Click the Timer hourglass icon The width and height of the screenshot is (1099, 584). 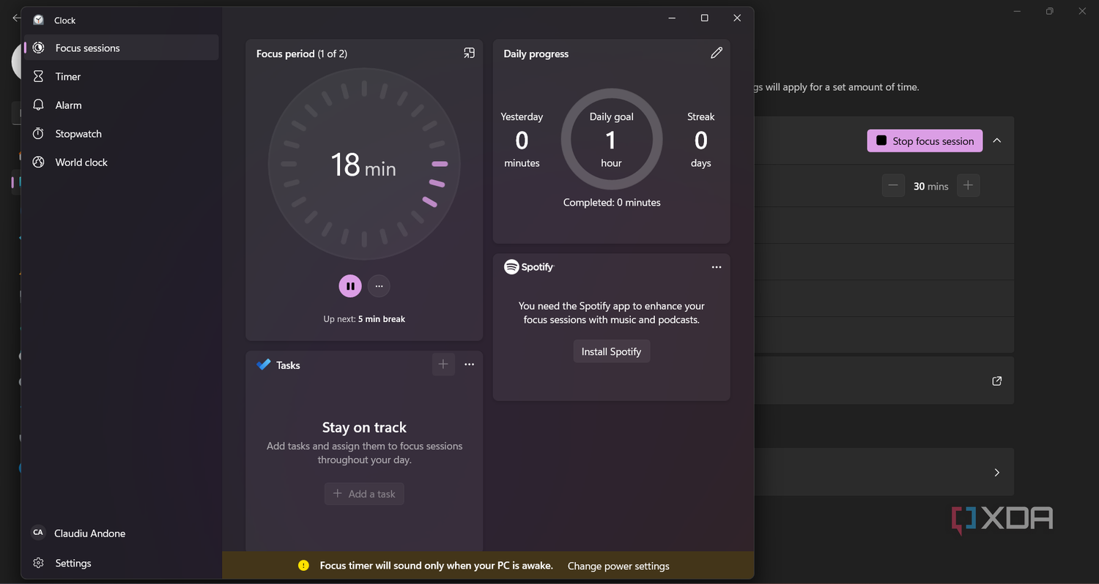tap(39, 76)
